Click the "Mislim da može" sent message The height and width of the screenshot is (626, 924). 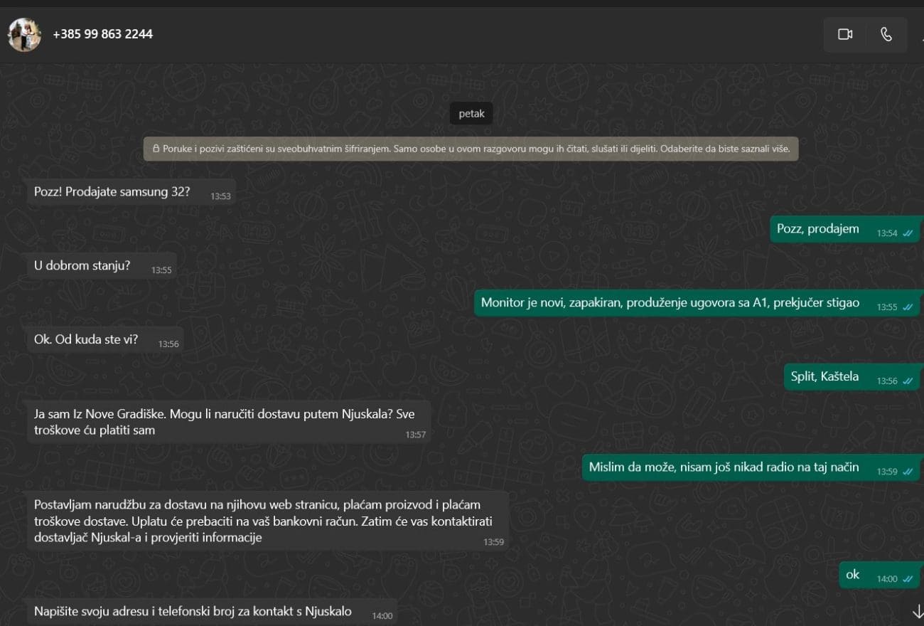click(x=724, y=467)
